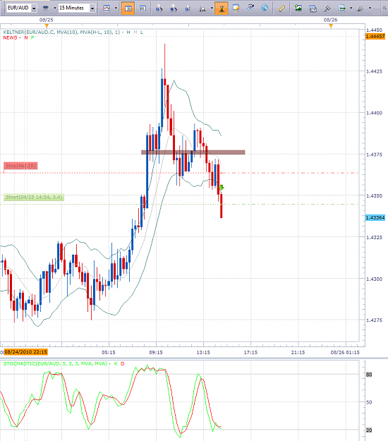Click the 50 level on stochastic scale

(369, 402)
